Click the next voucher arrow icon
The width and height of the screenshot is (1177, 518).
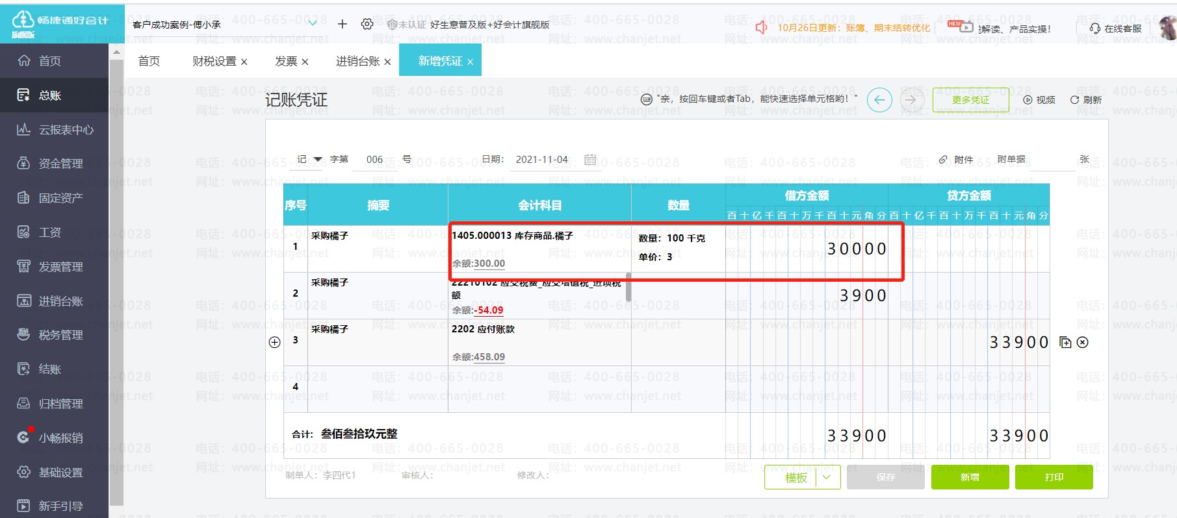911,100
